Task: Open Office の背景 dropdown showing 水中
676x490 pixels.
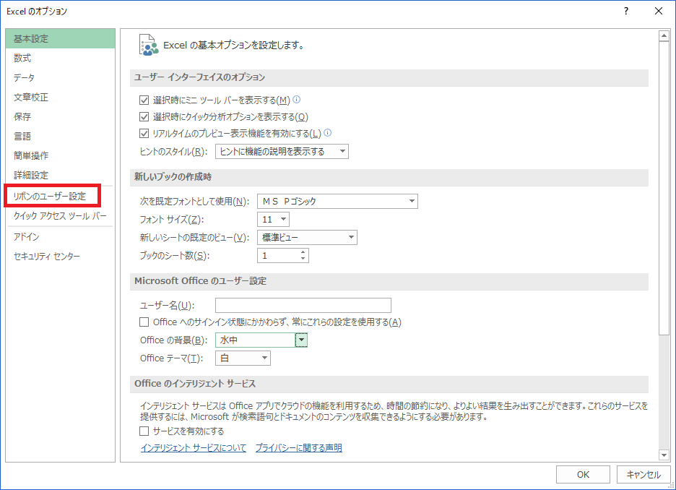Action: tap(261, 340)
